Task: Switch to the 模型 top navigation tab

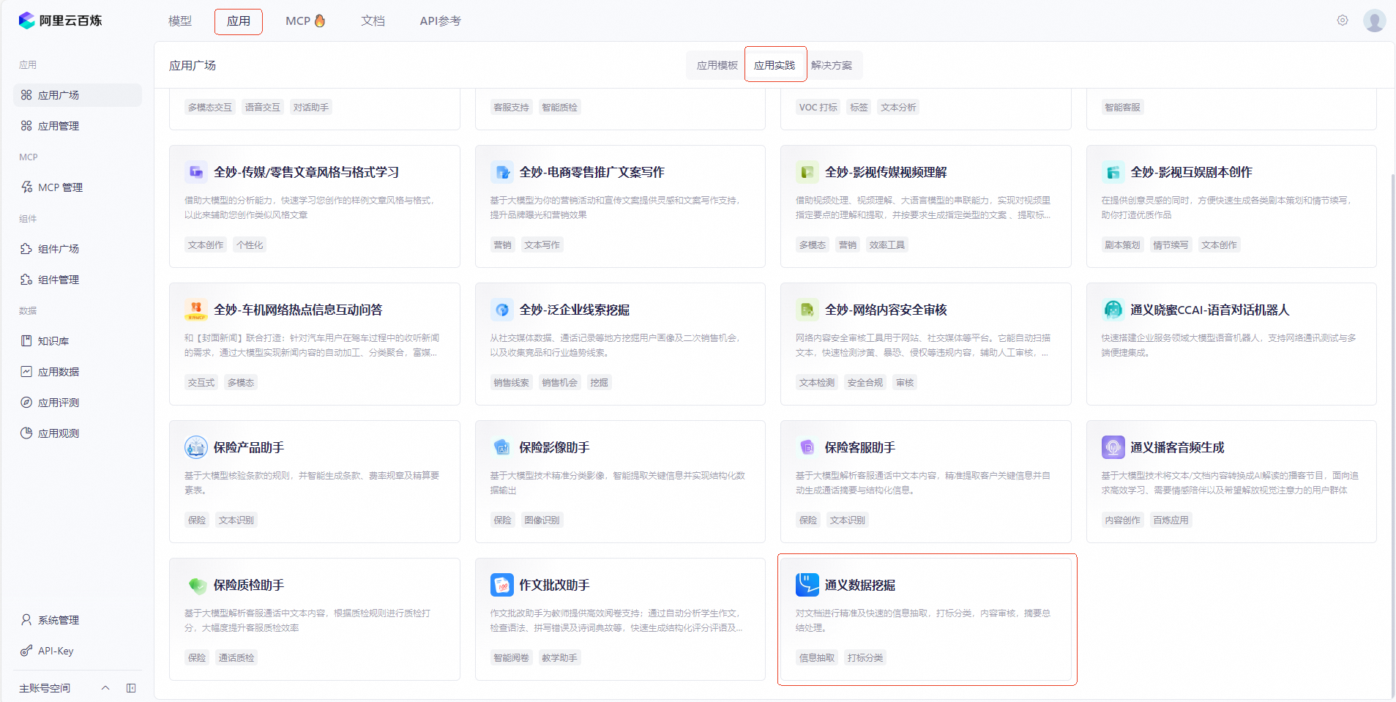Action: pos(180,21)
